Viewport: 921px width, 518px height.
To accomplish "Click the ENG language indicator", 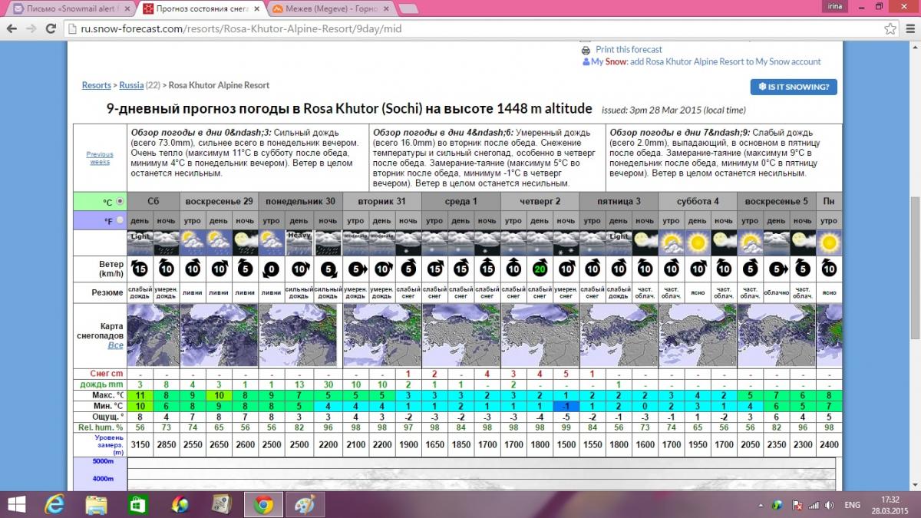I will pyautogui.click(x=852, y=505).
